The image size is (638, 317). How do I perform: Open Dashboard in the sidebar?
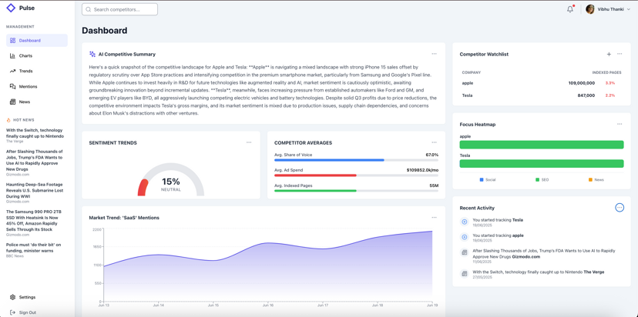click(37, 40)
